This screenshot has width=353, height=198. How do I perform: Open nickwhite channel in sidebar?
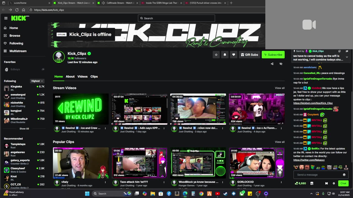pos(24,104)
